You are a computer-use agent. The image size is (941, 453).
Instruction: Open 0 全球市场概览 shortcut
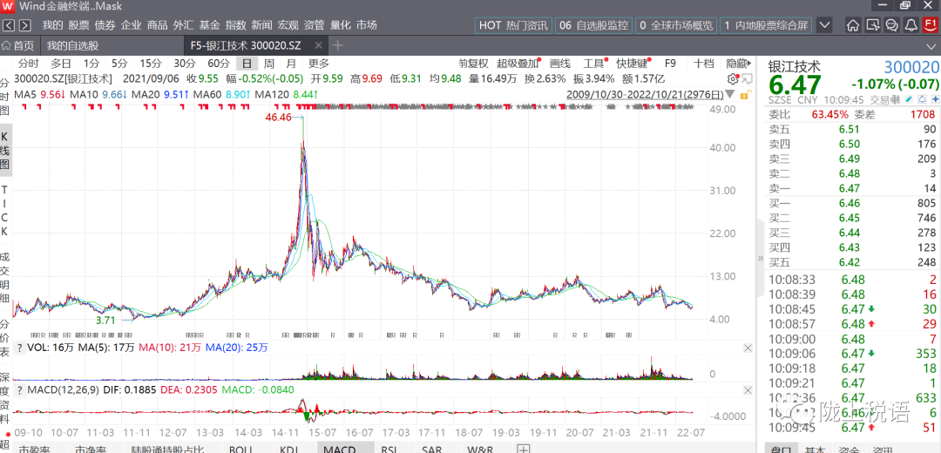pyautogui.click(x=676, y=25)
